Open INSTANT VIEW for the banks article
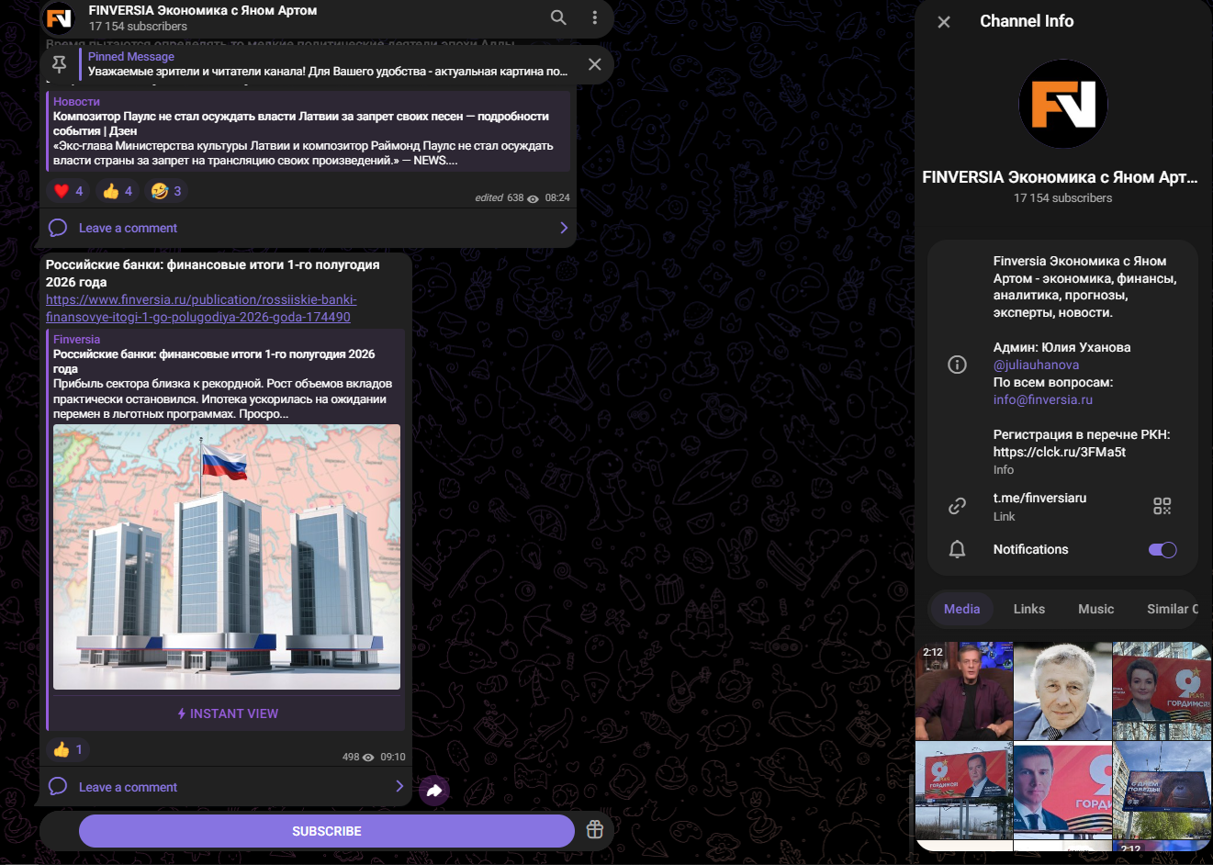This screenshot has width=1213, height=865. [228, 713]
